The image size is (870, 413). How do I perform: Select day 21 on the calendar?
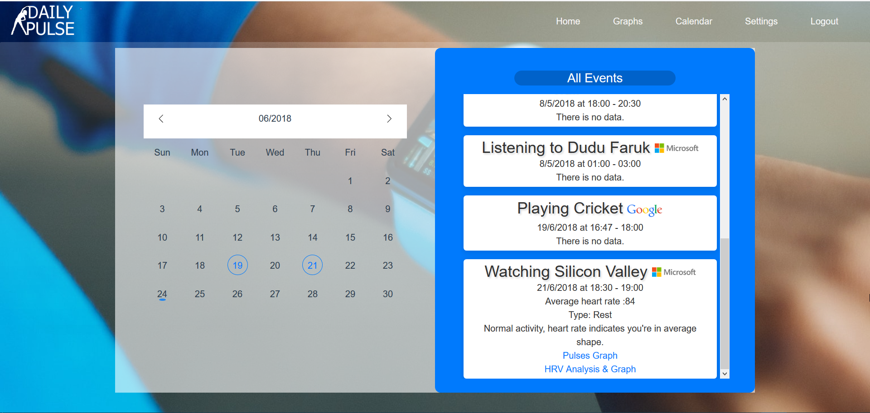[312, 266]
